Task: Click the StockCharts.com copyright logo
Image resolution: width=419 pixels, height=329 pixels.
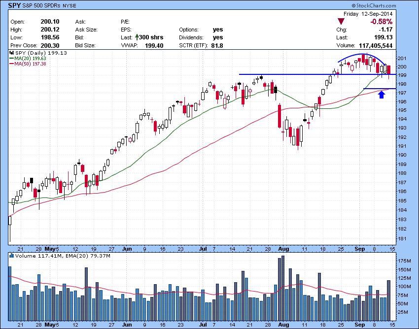Action: tap(374, 5)
